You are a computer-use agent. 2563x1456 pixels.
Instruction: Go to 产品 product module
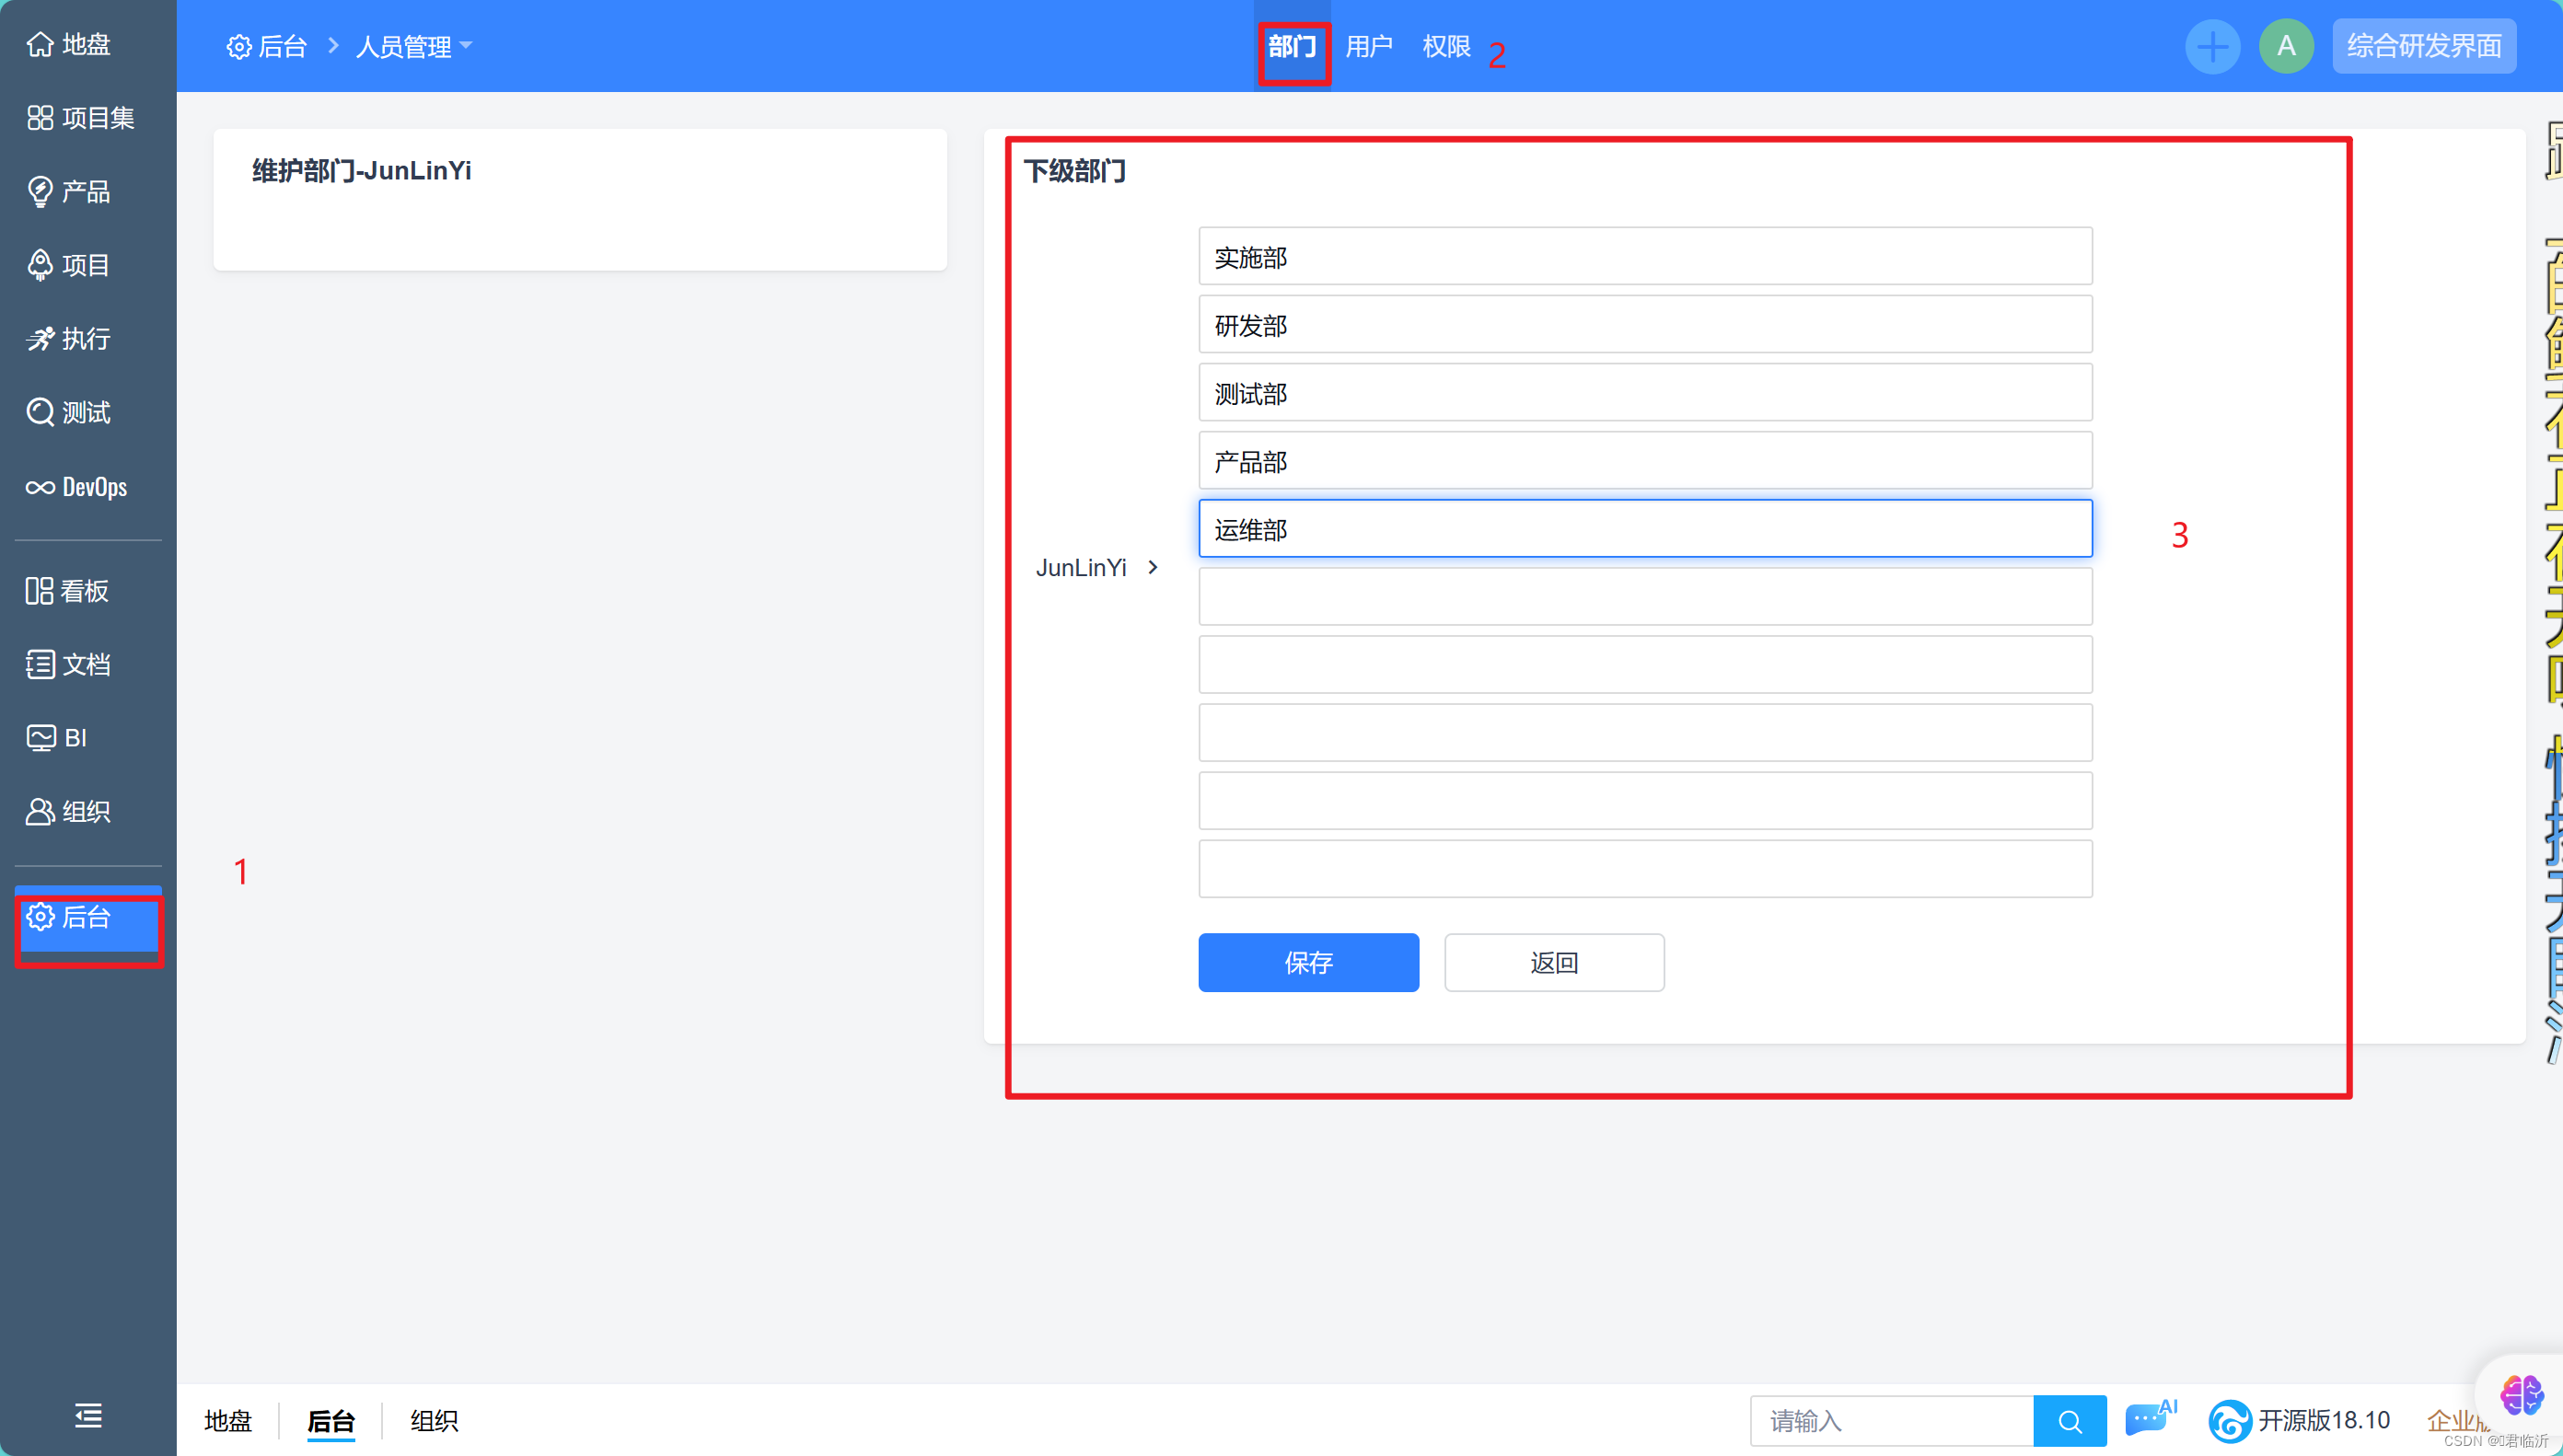pyautogui.click(x=70, y=192)
